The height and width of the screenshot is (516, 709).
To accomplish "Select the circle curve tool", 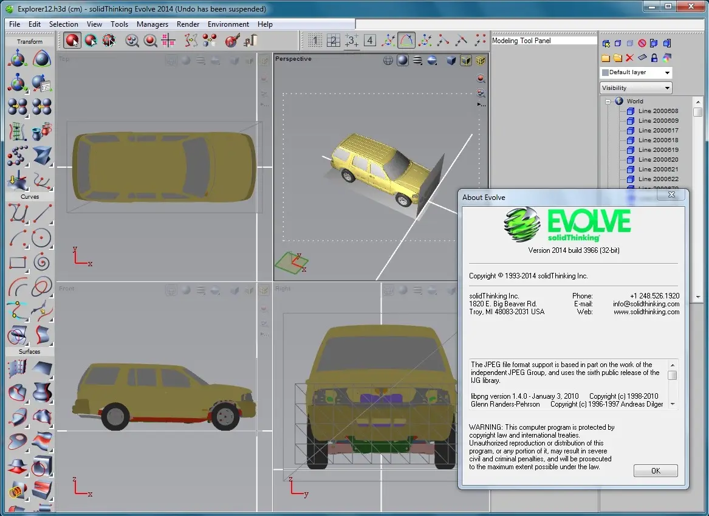I will pyautogui.click(x=41, y=238).
